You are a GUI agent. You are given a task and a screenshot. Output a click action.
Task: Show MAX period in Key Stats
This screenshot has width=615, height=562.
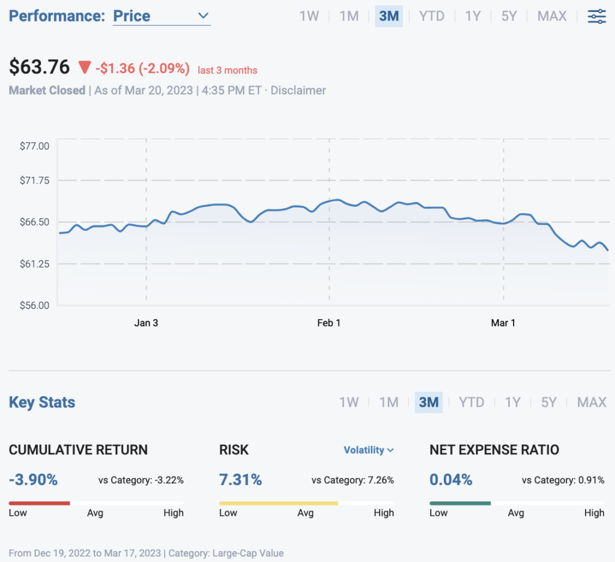click(x=591, y=402)
